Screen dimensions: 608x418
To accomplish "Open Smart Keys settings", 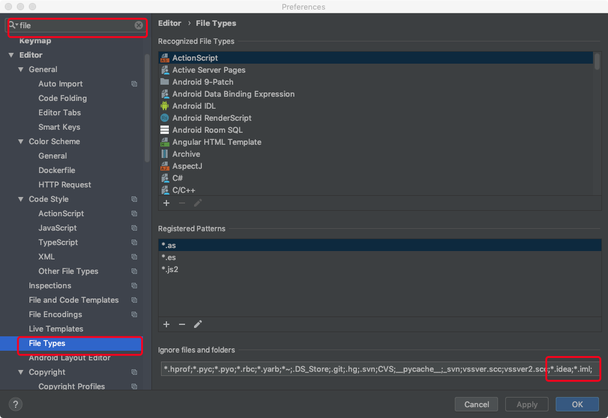I will click(x=59, y=127).
